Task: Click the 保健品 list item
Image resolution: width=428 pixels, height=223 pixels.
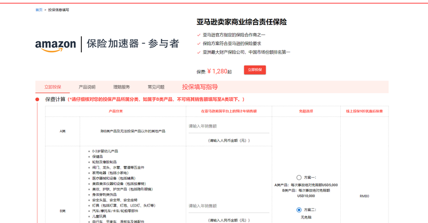Action: coord(97,156)
